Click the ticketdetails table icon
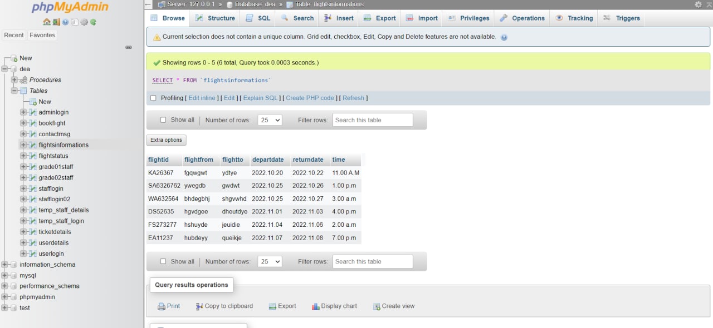This screenshot has height=328, width=713. [x=33, y=232]
